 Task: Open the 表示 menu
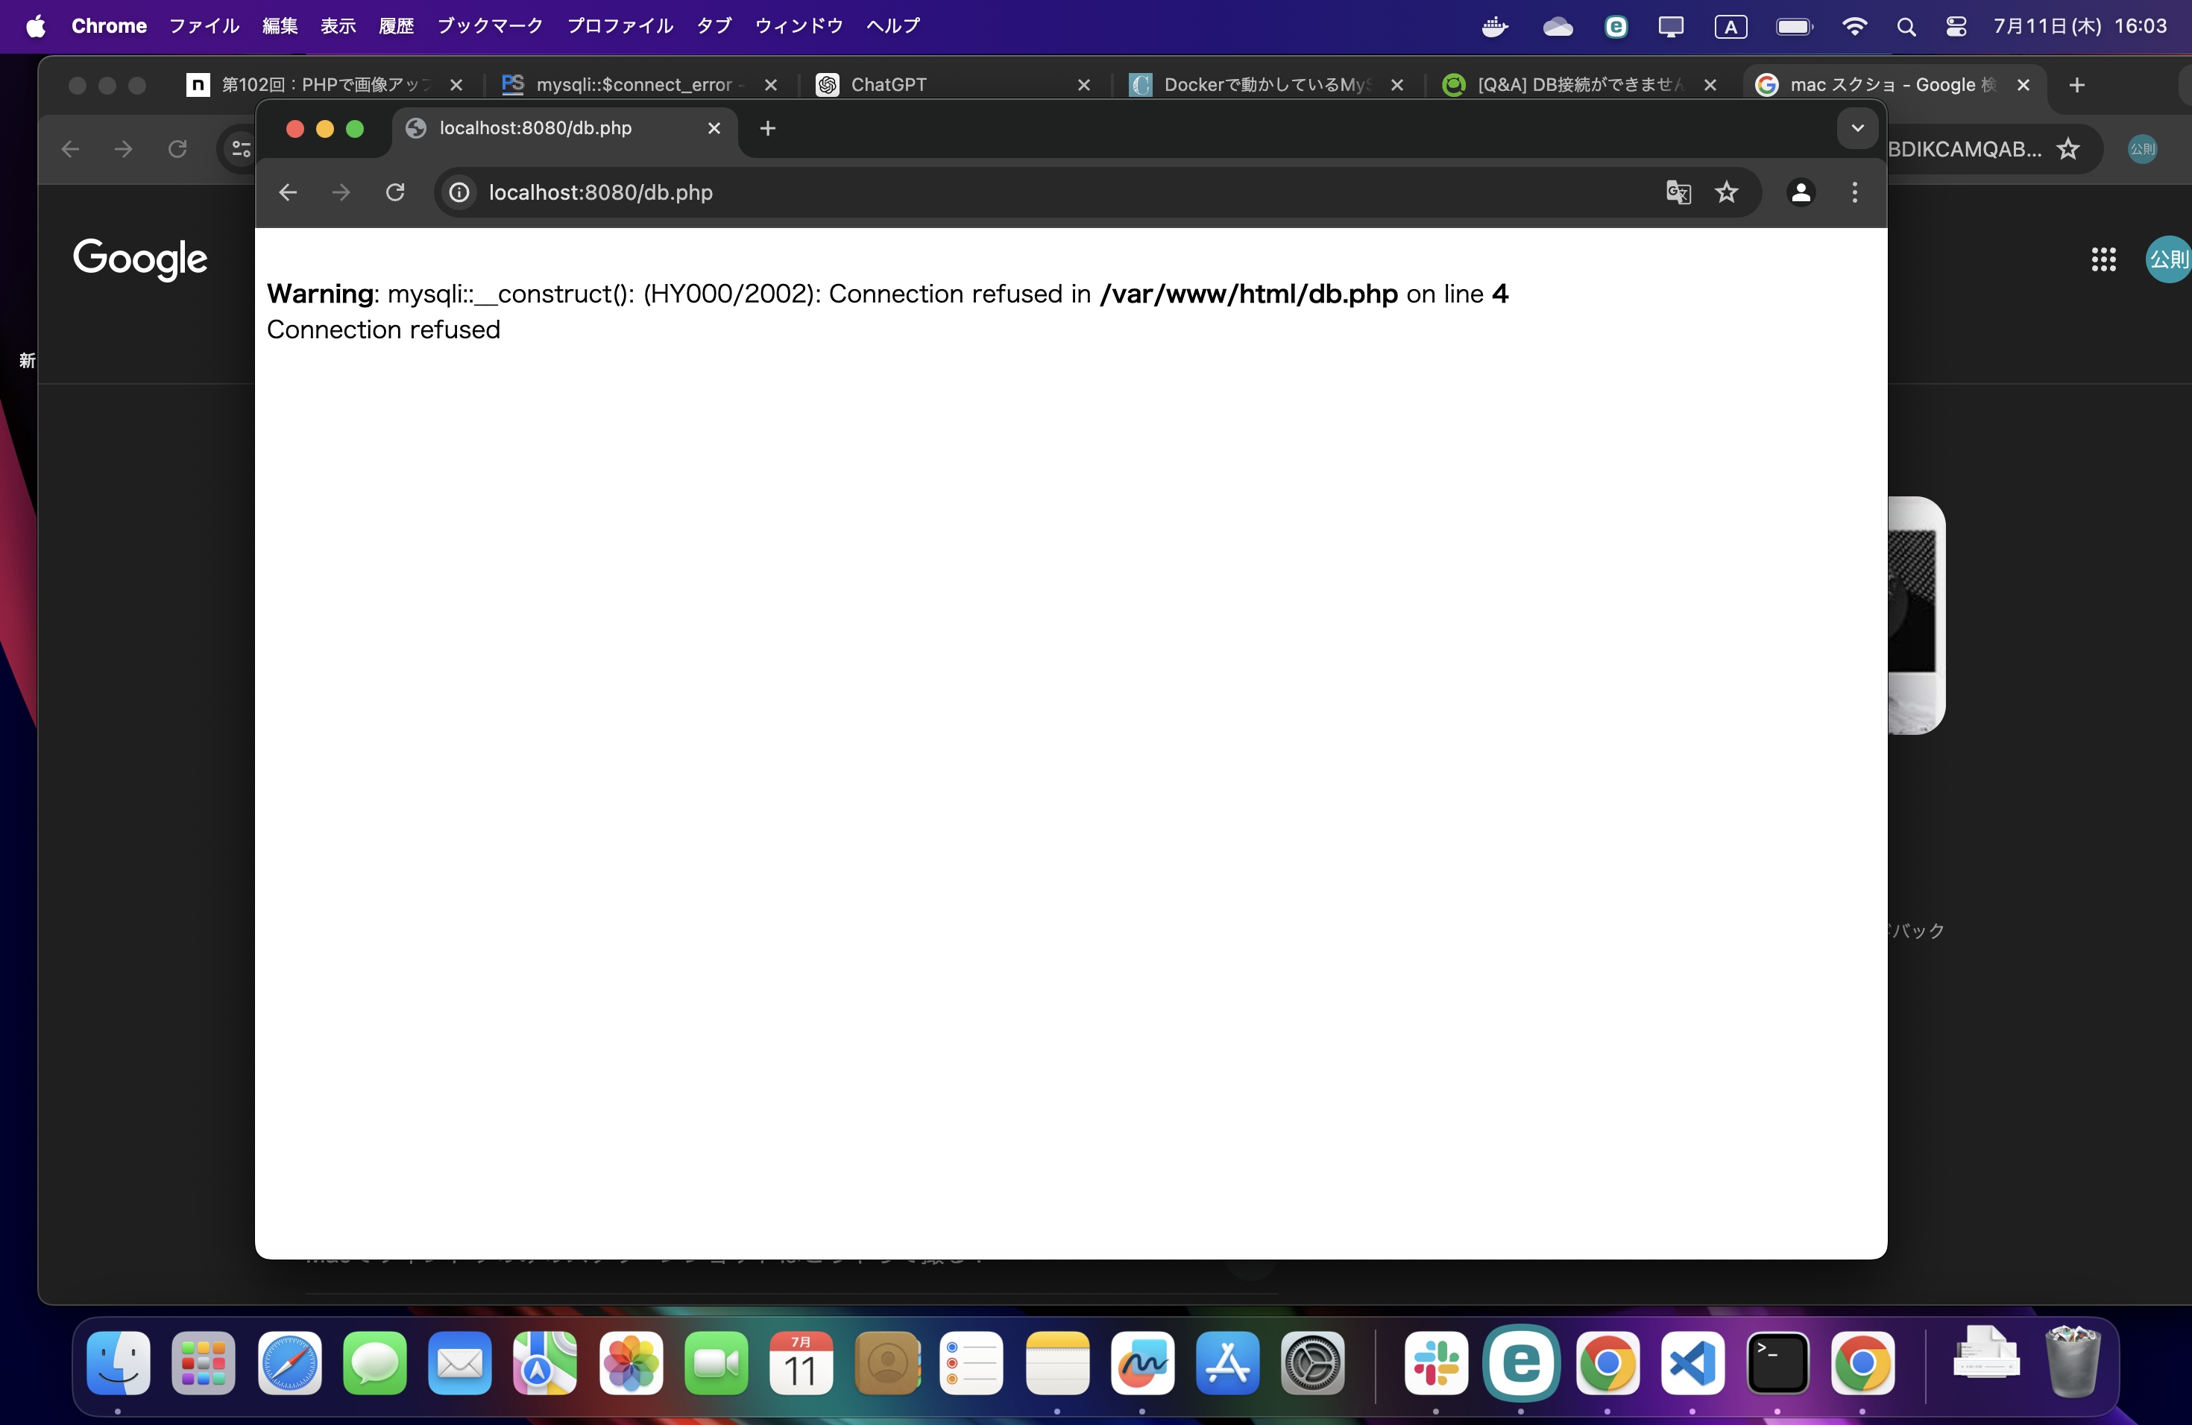click(338, 26)
